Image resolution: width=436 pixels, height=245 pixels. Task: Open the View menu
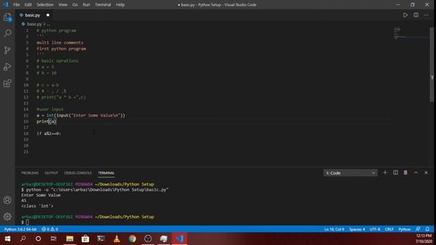[63, 5]
